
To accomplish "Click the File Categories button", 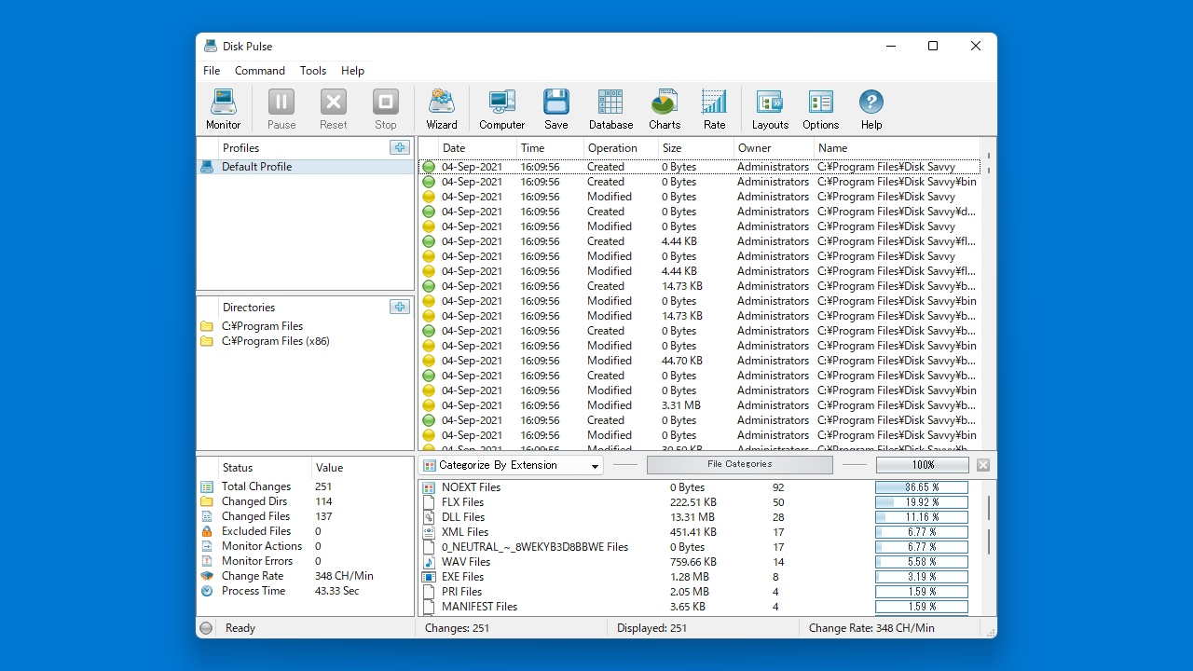I will pos(739,465).
